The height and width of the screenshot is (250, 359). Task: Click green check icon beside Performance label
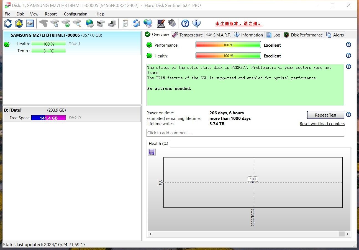pos(149,45)
